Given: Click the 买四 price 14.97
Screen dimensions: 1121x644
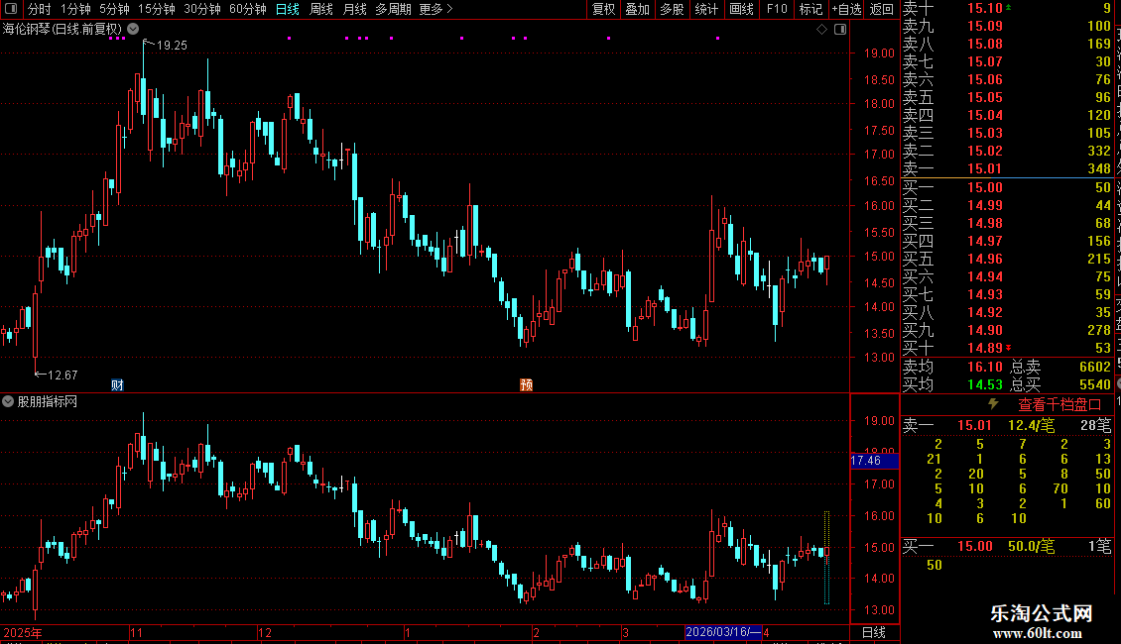Looking at the screenshot, I should (984, 241).
